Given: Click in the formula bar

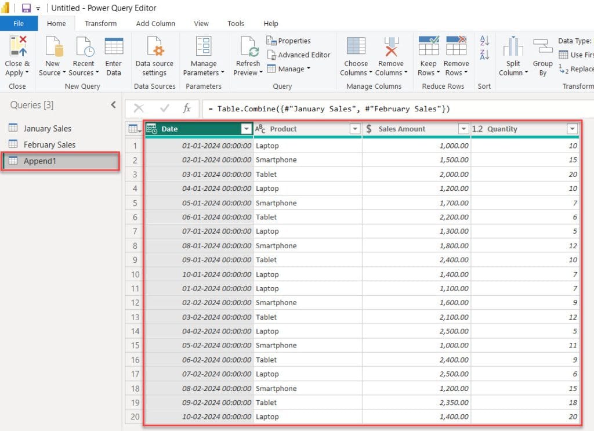Looking at the screenshot, I should click(x=398, y=108).
